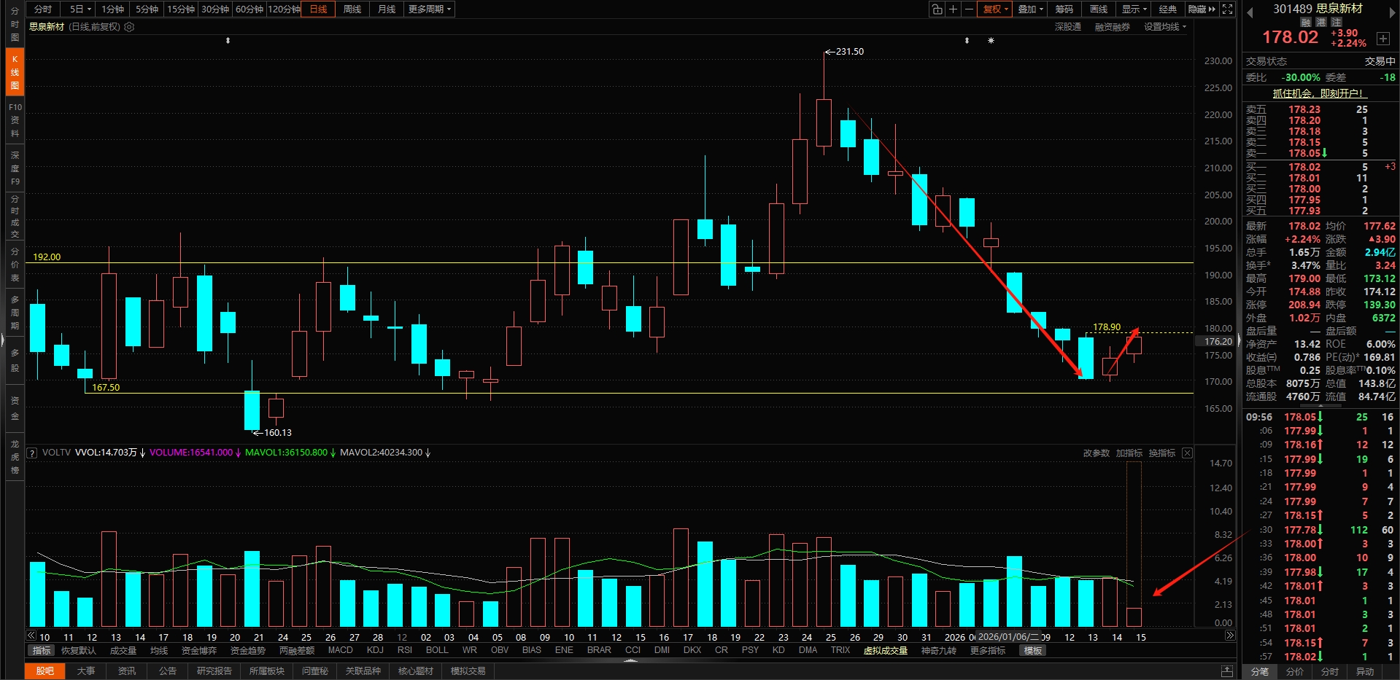Viewport: 1400px width, 680px height.
Task: Open the 深度F9 sidebar item
Action: tap(15, 168)
